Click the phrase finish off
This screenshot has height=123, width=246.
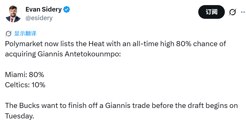80,106
